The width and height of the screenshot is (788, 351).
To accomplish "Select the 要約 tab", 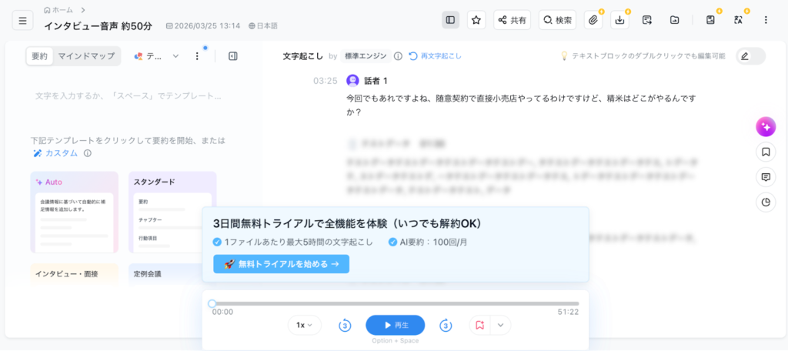I will point(39,56).
